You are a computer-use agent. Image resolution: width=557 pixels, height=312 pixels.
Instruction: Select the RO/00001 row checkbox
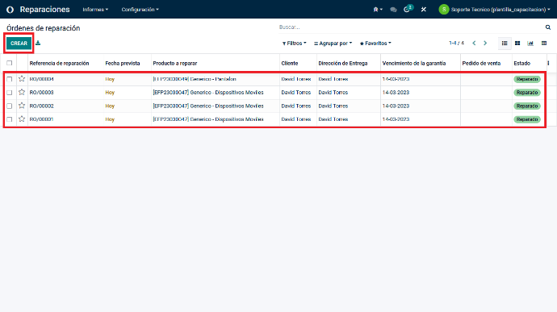(9, 119)
